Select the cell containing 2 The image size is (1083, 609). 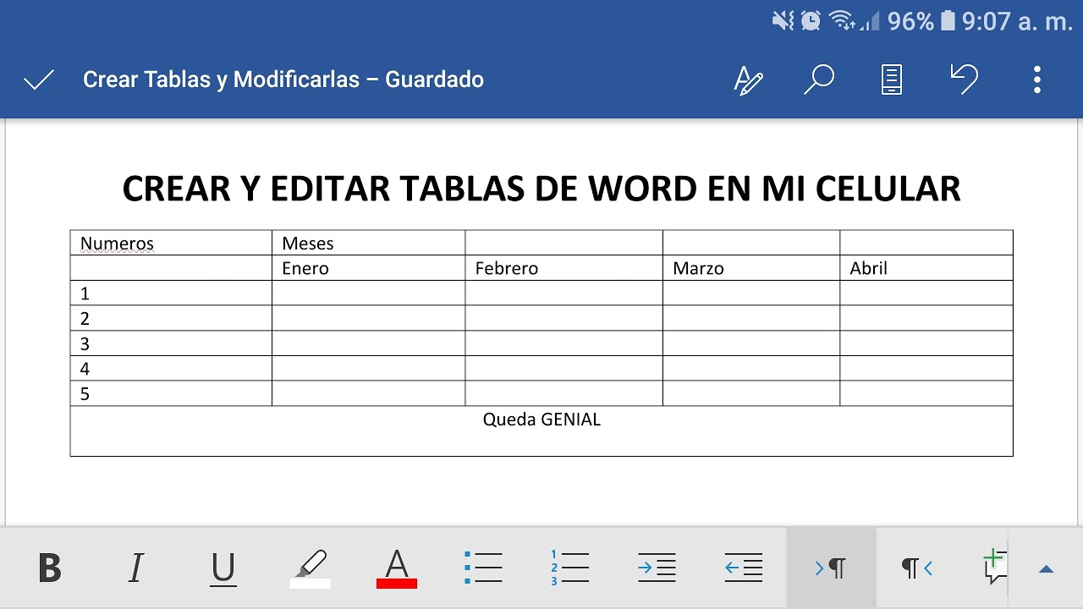[x=171, y=318]
